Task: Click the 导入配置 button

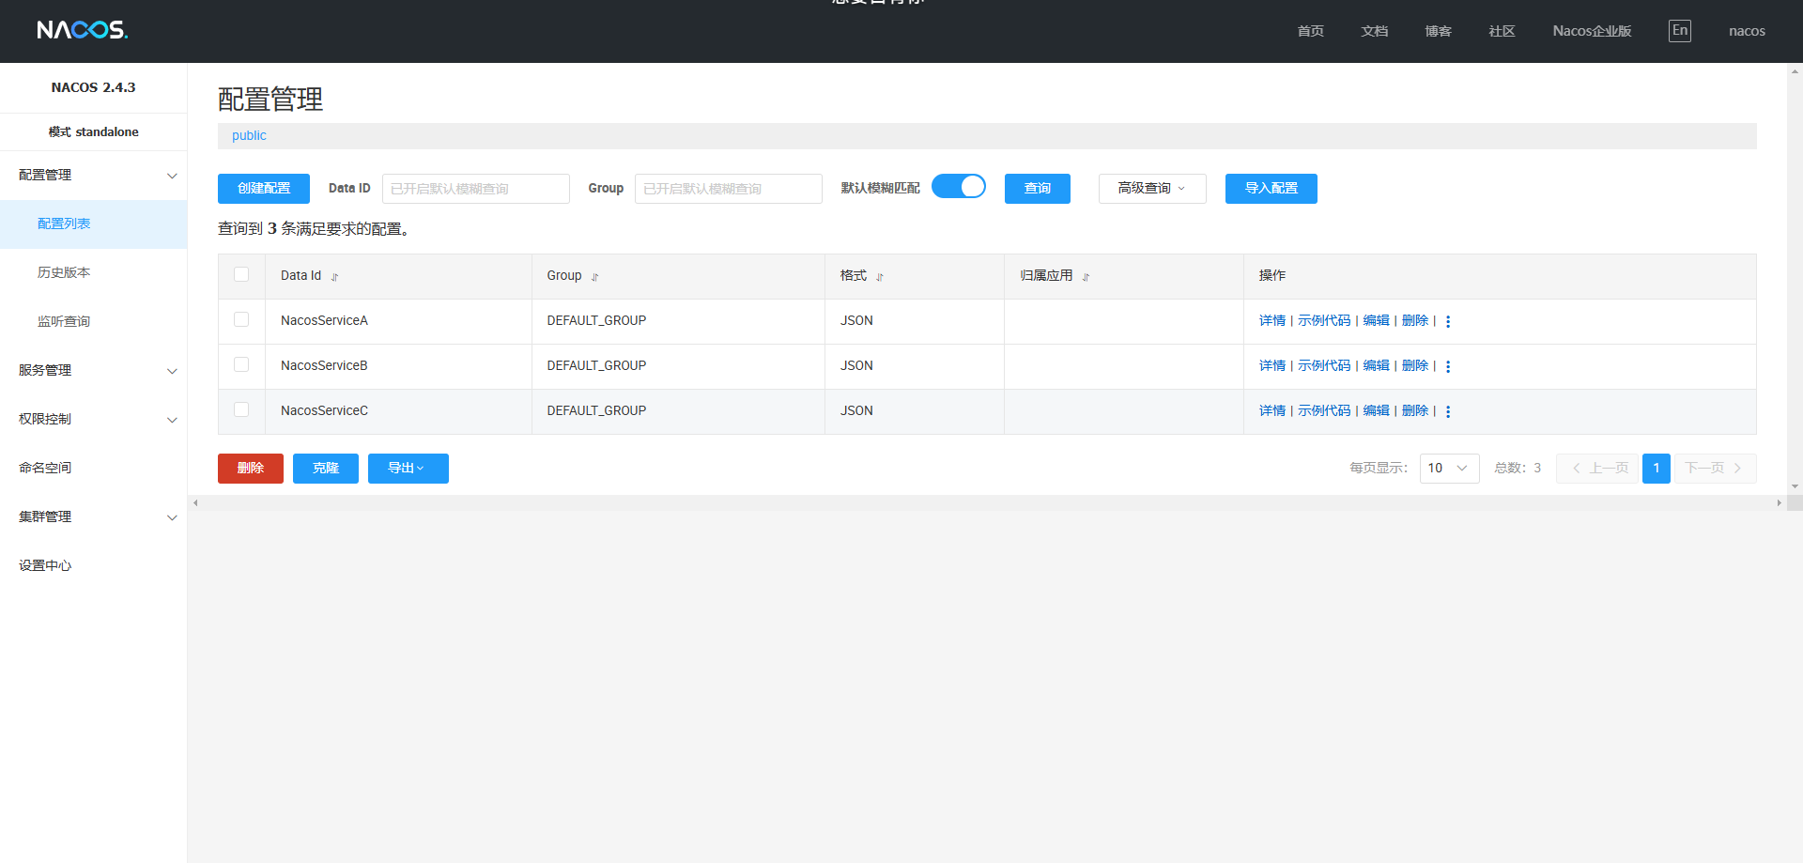Action: pyautogui.click(x=1271, y=189)
